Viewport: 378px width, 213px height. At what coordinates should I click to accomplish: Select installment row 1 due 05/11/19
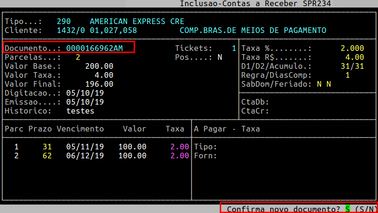point(85,147)
